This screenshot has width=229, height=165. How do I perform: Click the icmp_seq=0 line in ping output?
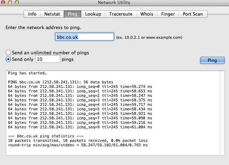(80, 86)
